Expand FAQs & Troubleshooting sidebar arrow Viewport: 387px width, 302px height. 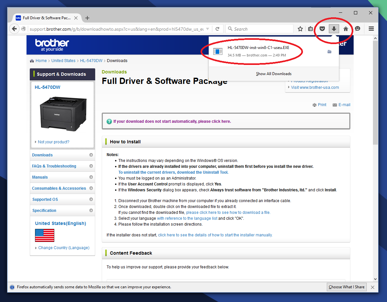[x=91, y=166]
